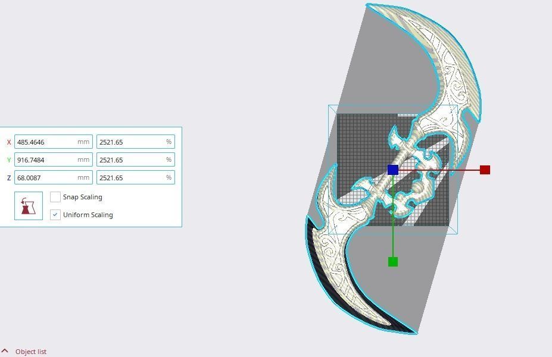Click the Z axis label
This screenshot has width=552, height=357.
pyautogui.click(x=9, y=178)
